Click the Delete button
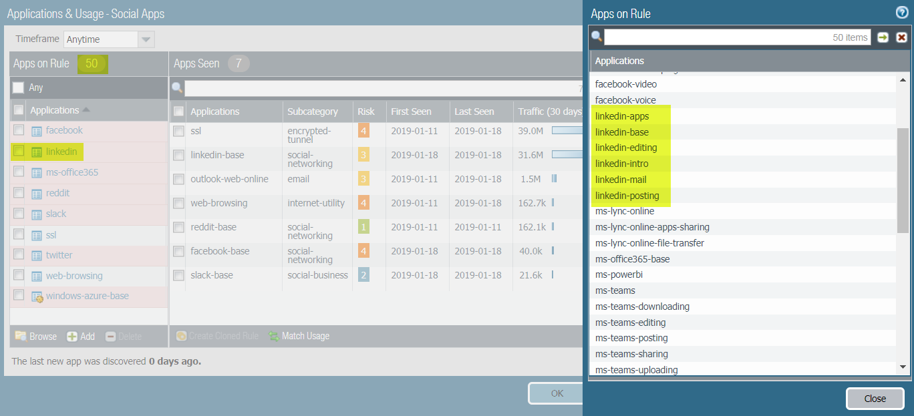The width and height of the screenshot is (914, 416). click(x=124, y=337)
